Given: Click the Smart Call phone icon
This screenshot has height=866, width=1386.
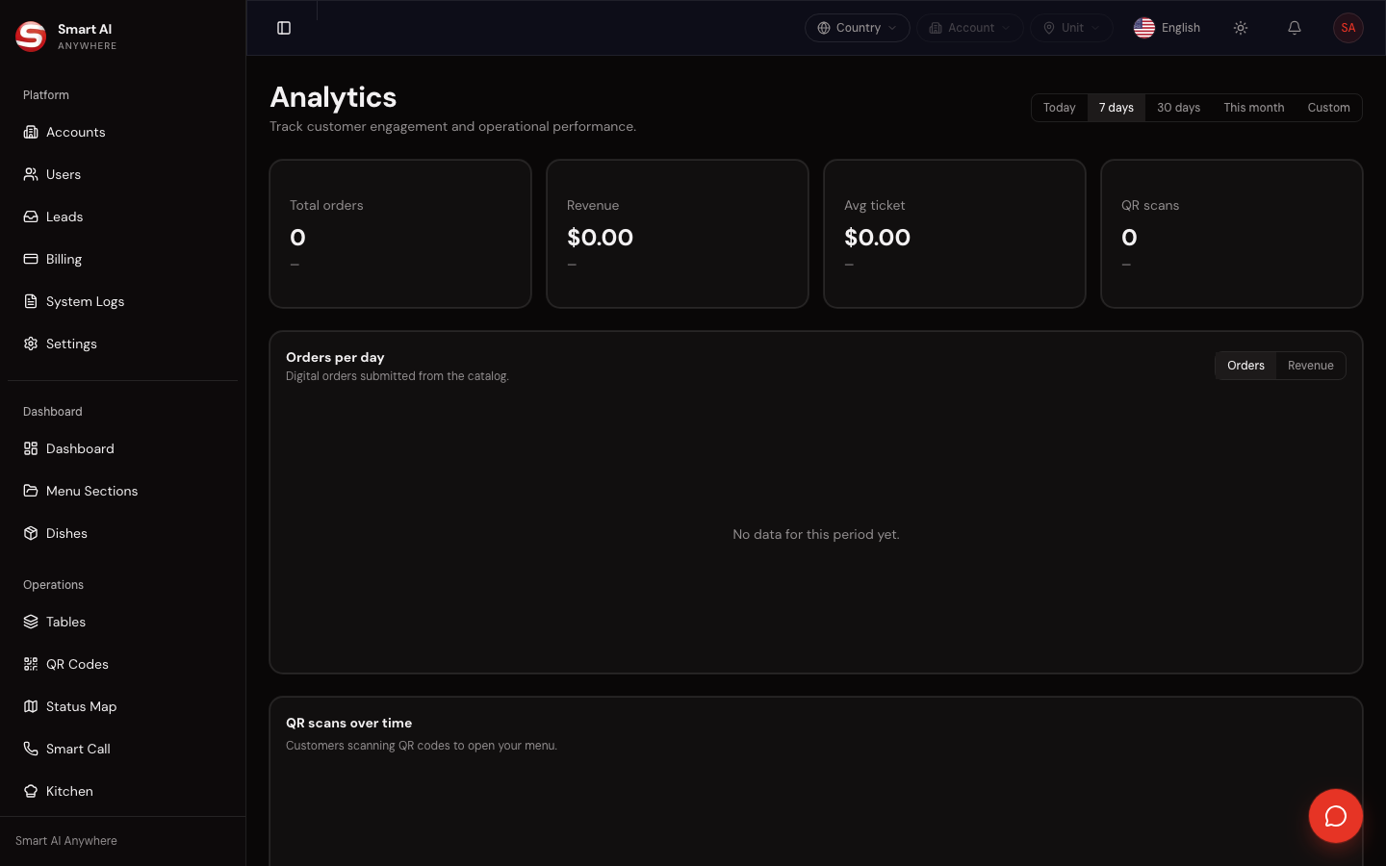Looking at the screenshot, I should 31,749.
